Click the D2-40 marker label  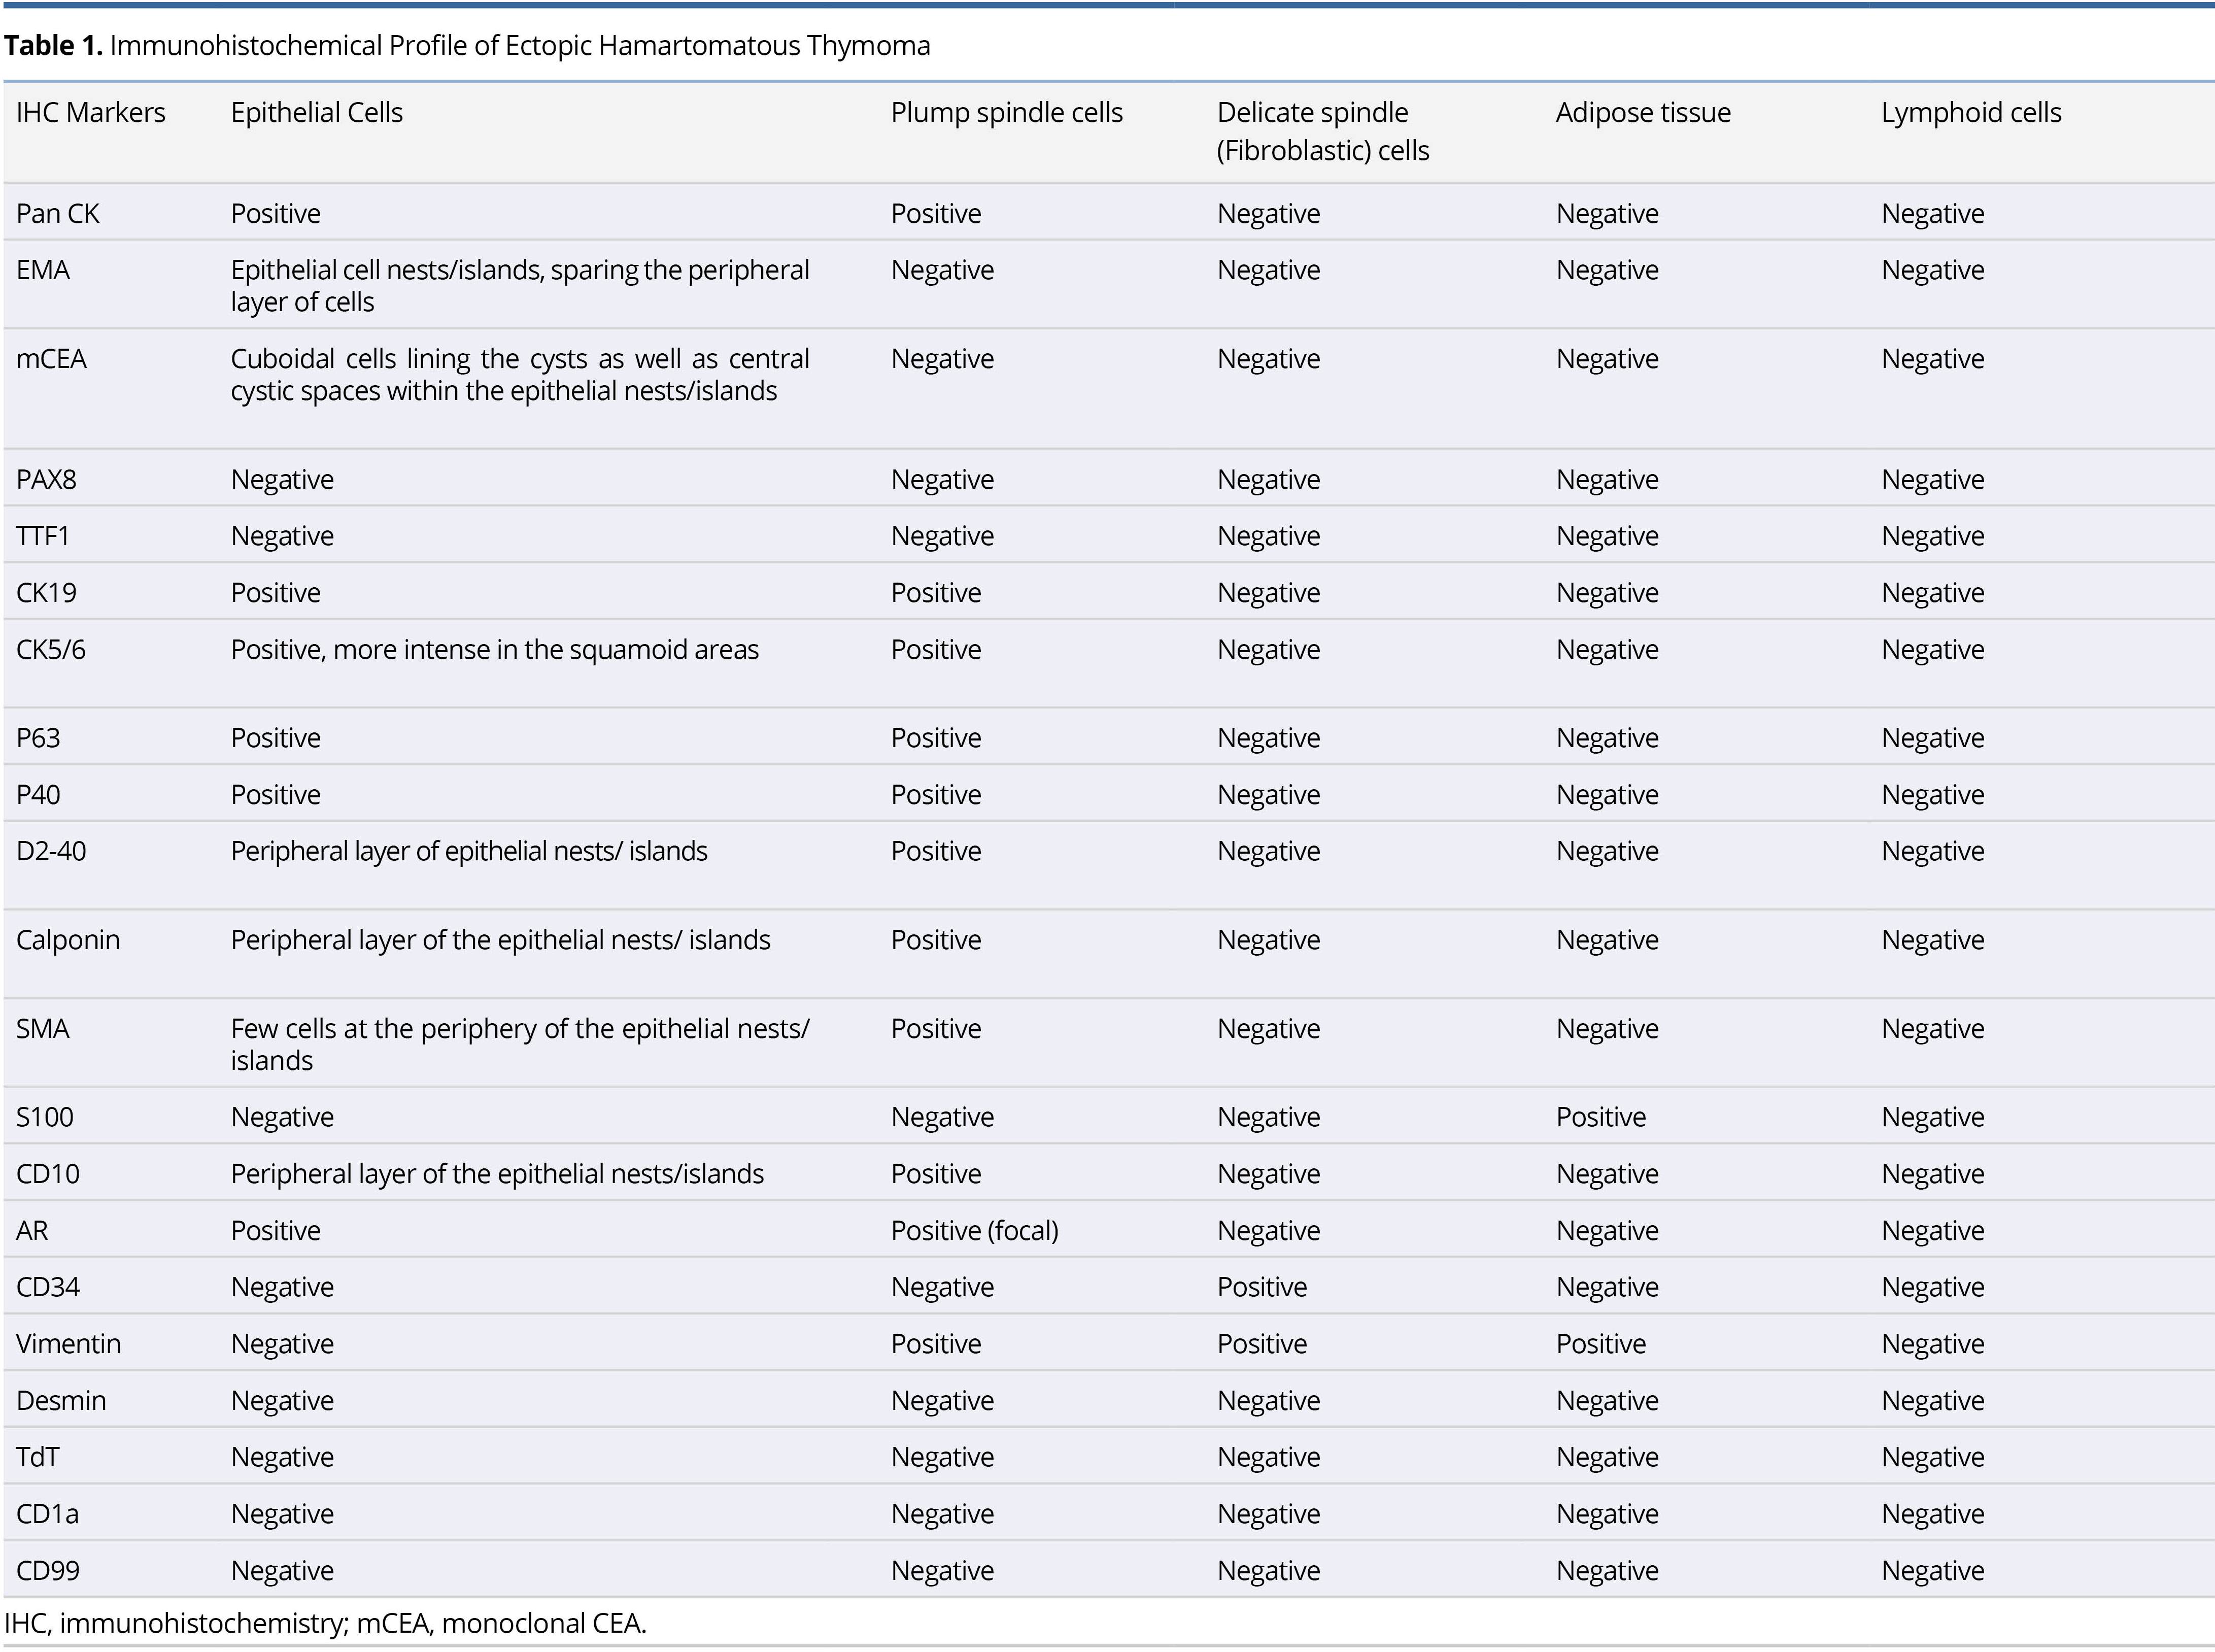(51, 851)
